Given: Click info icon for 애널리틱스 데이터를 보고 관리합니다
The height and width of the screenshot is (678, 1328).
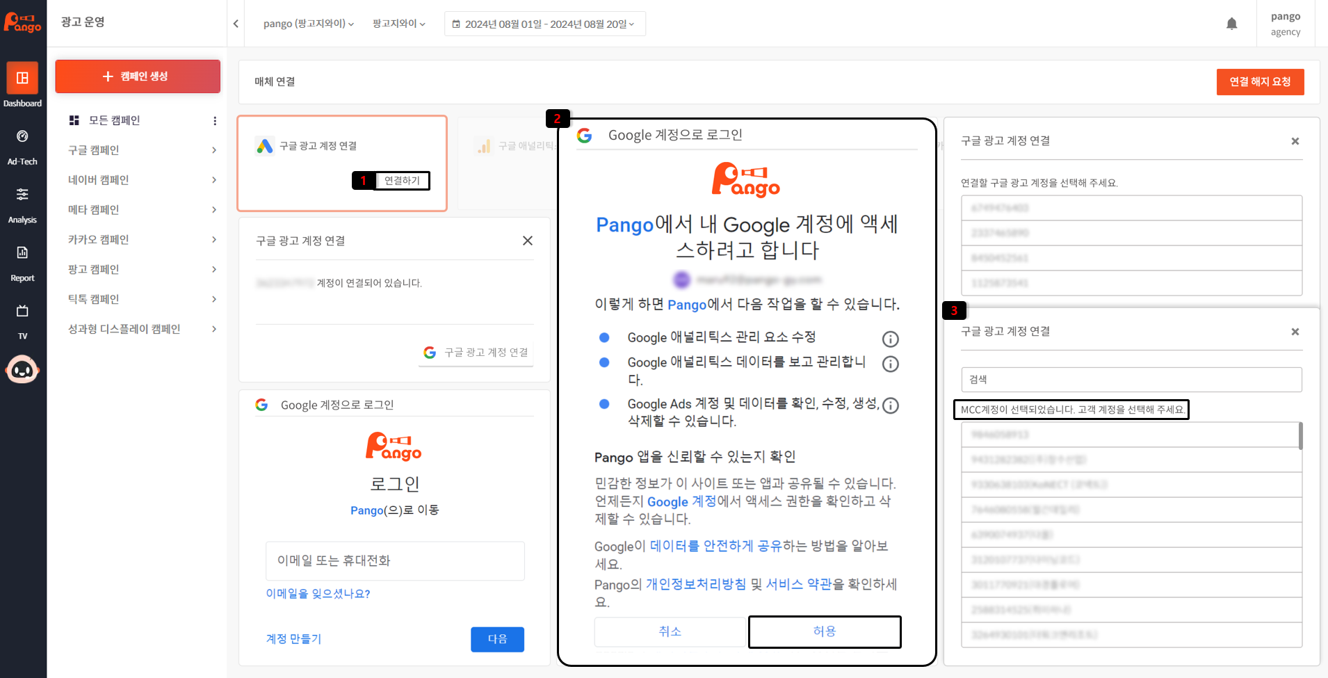Looking at the screenshot, I should [890, 364].
